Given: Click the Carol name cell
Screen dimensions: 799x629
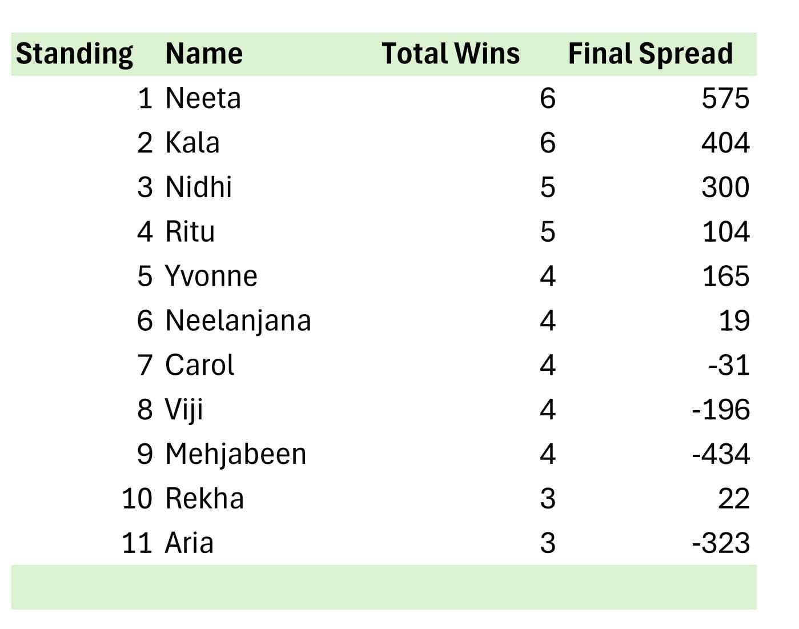Looking at the screenshot, I should click(199, 365).
